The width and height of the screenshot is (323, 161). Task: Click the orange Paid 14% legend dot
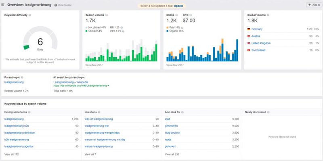click(x=167, y=27)
